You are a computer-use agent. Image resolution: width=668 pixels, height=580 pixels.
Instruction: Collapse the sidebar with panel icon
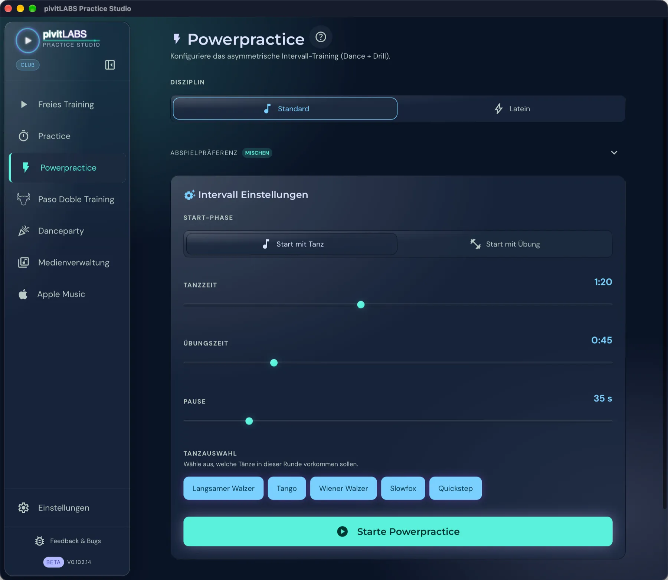[110, 65]
